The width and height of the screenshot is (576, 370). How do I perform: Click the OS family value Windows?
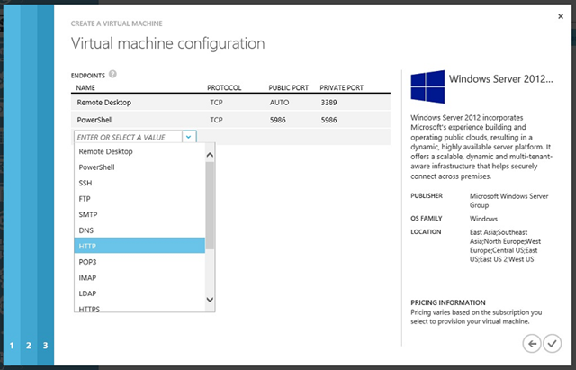[x=483, y=219]
